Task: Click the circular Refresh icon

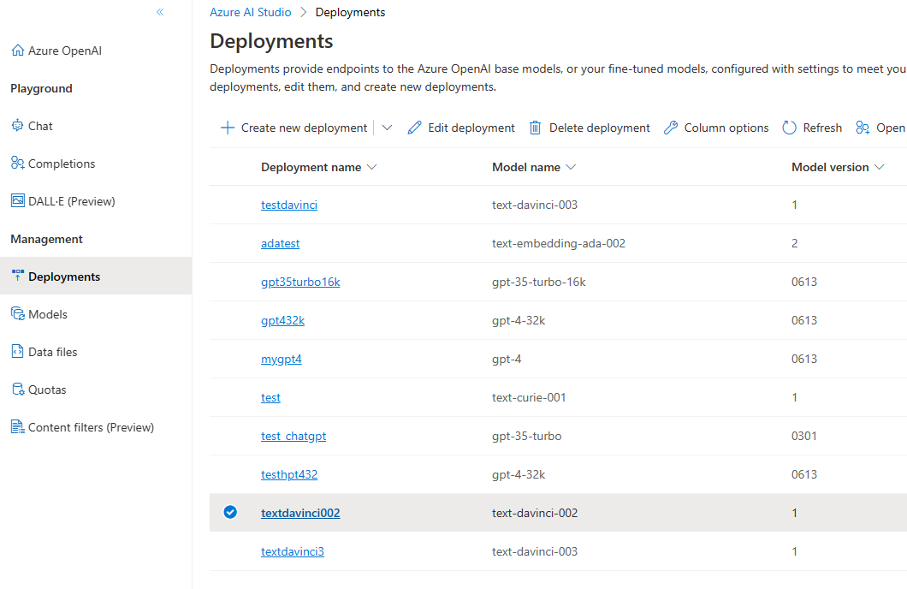Action: (x=789, y=128)
